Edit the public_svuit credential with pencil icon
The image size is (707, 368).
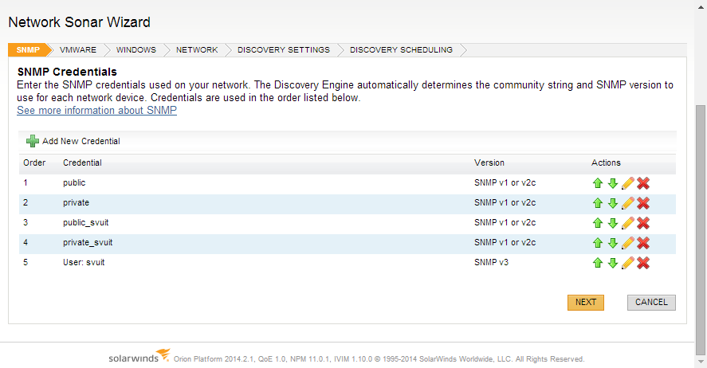[x=627, y=222]
